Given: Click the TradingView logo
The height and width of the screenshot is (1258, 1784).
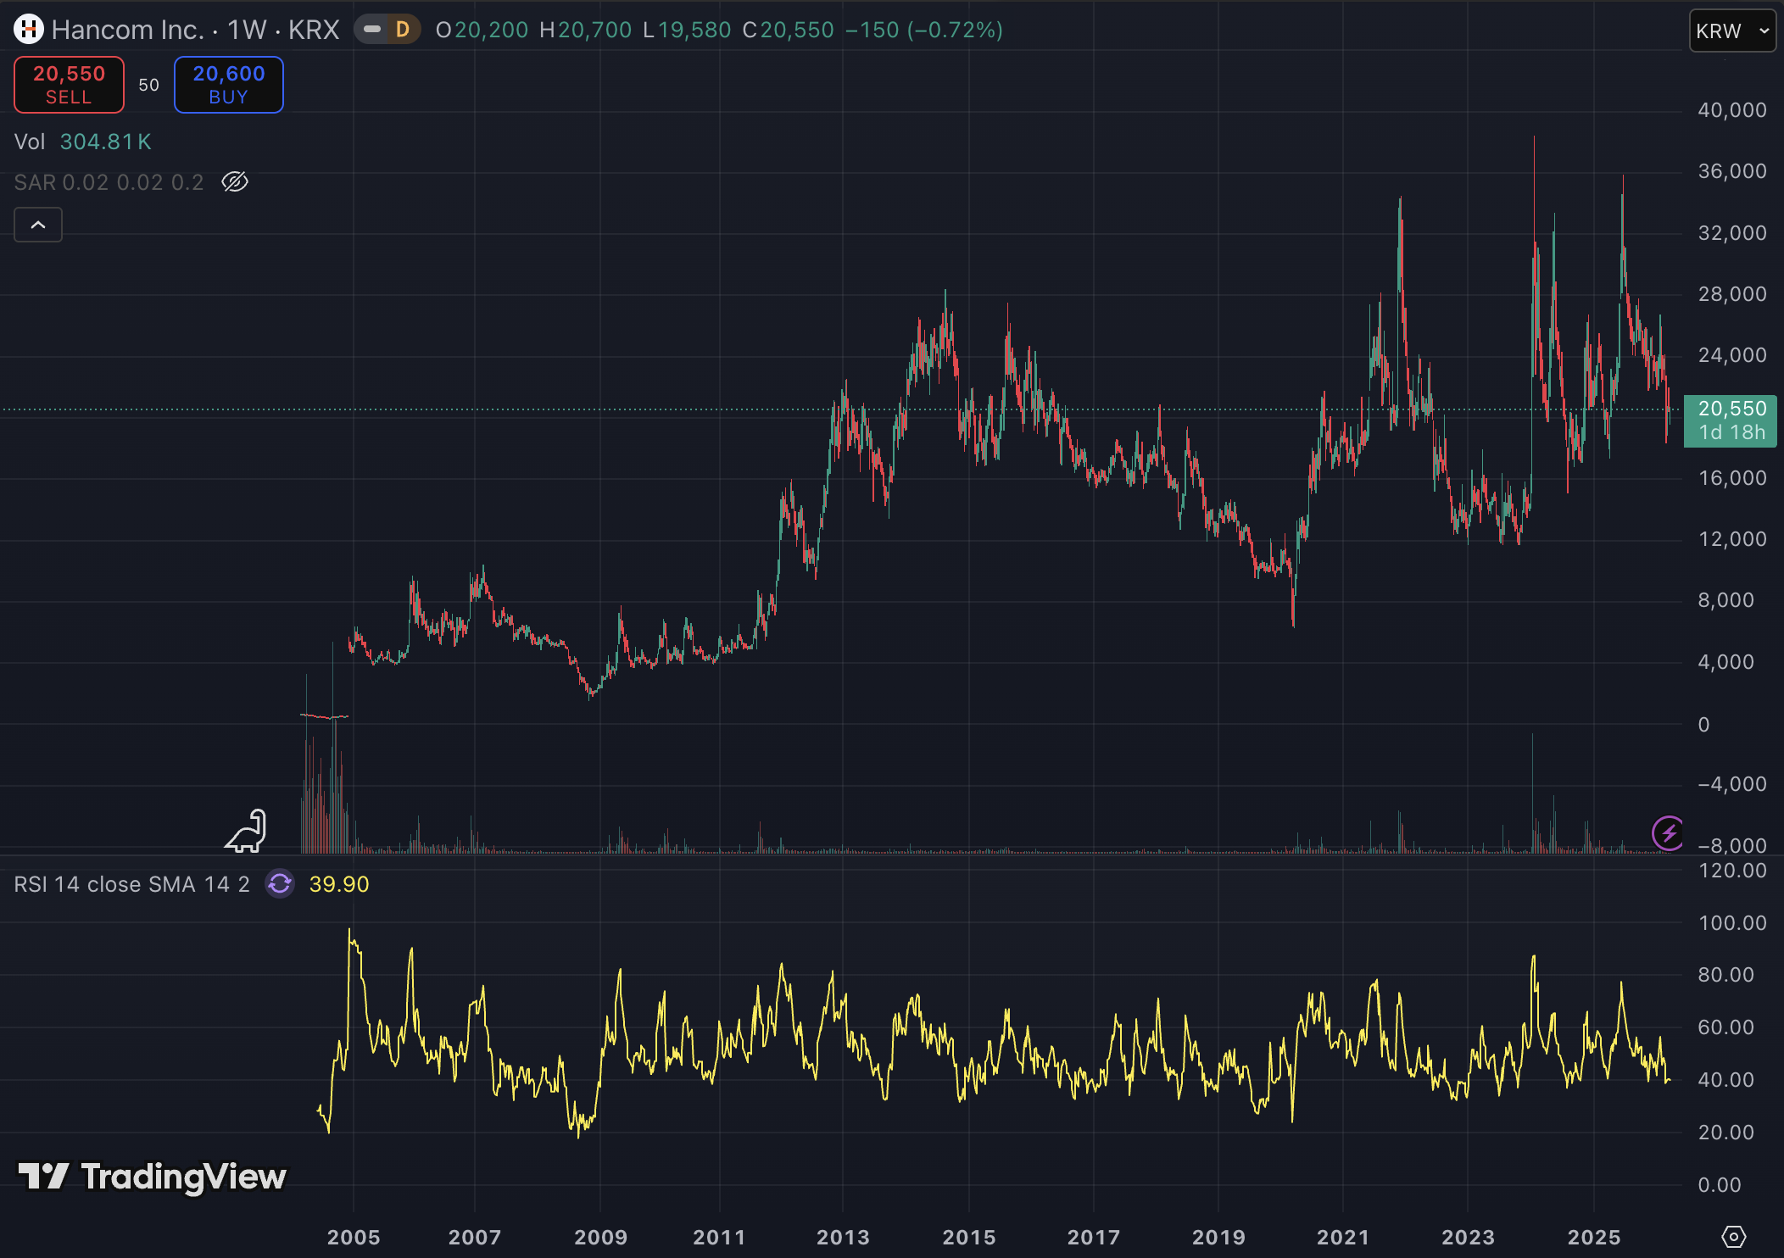Looking at the screenshot, I should click(153, 1177).
